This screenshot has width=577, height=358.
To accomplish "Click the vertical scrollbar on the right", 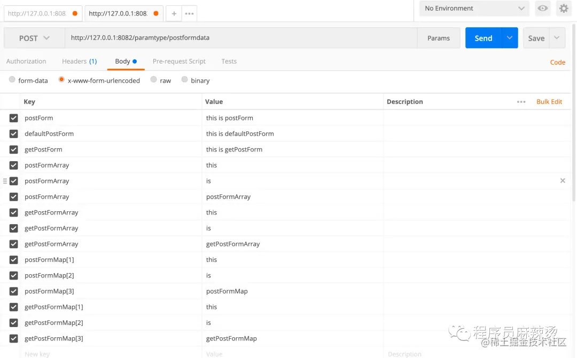I will (x=574, y=112).
